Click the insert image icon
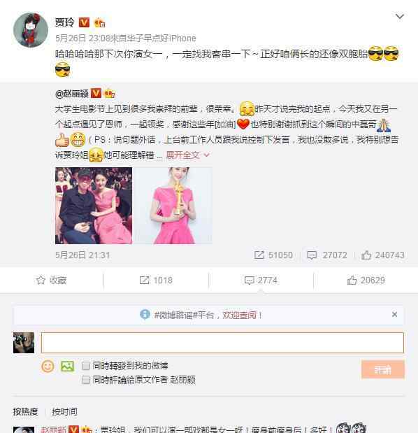 point(68,367)
